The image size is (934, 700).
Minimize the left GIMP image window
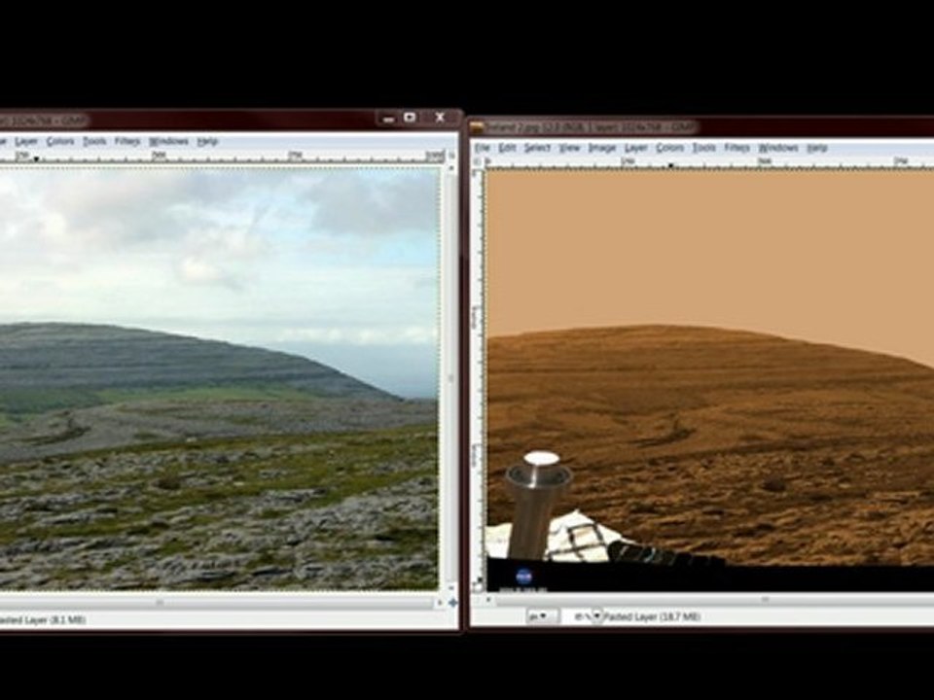click(x=388, y=119)
